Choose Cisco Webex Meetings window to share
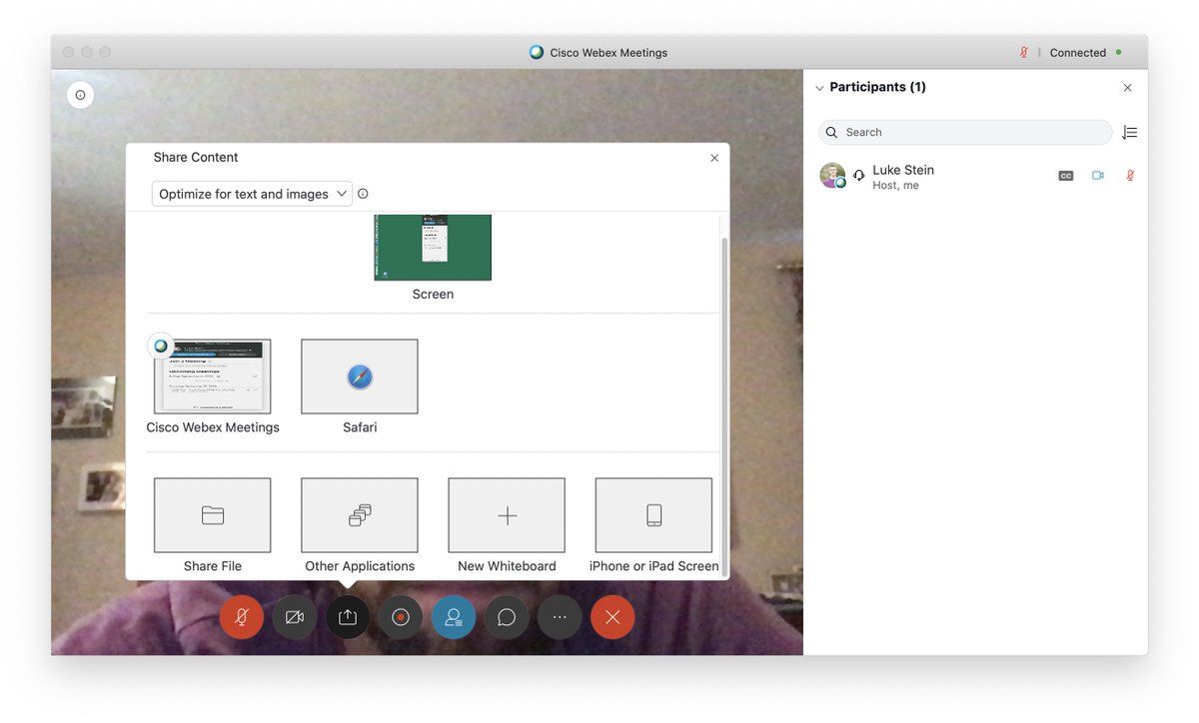 click(x=212, y=376)
